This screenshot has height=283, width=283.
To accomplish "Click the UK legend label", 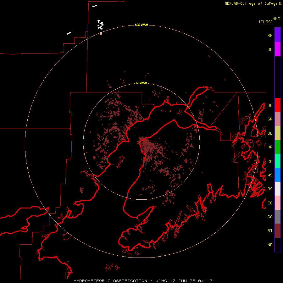I will [x=270, y=49].
